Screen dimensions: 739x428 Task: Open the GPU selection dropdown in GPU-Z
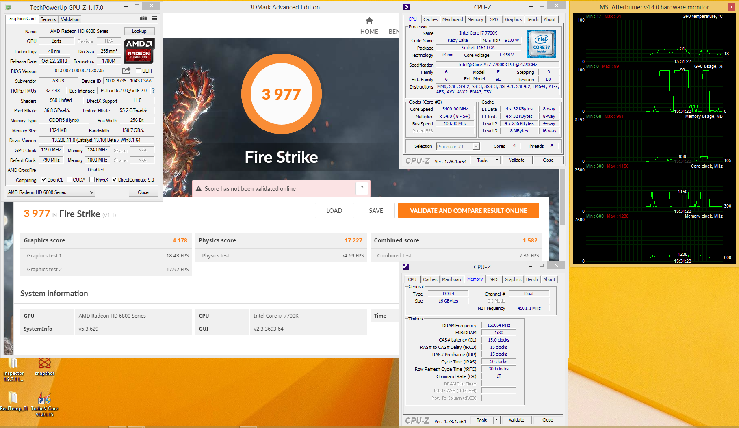click(51, 192)
